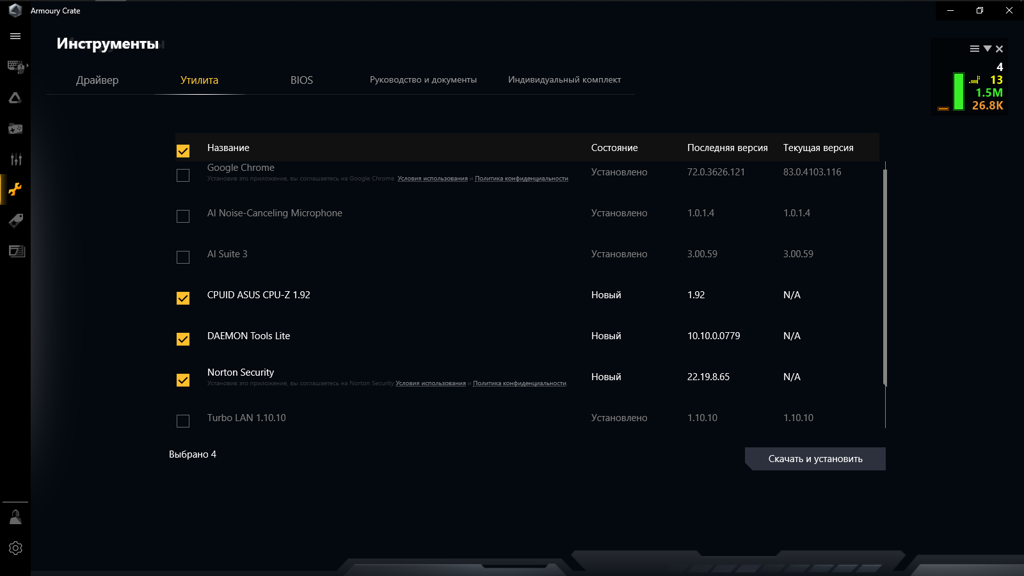Open Norton Security Условия использования link
The width and height of the screenshot is (1024, 576).
pos(431,383)
